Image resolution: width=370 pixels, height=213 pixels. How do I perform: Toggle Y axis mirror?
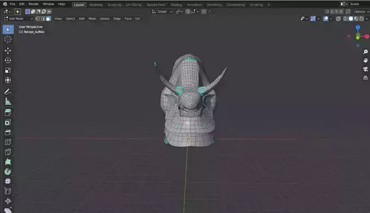tap(337, 11)
